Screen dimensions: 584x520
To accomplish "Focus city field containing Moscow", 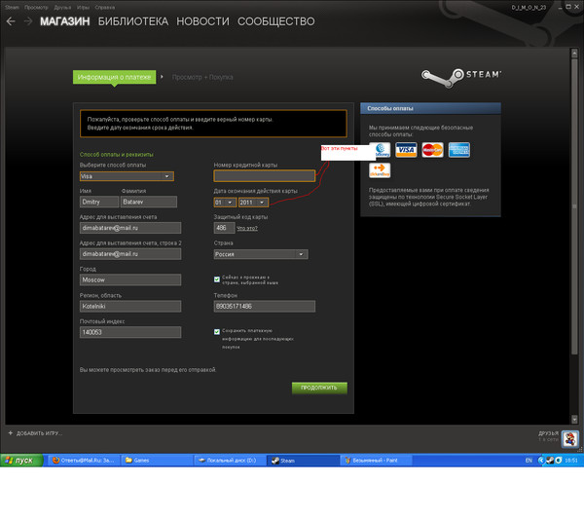I will [130, 279].
